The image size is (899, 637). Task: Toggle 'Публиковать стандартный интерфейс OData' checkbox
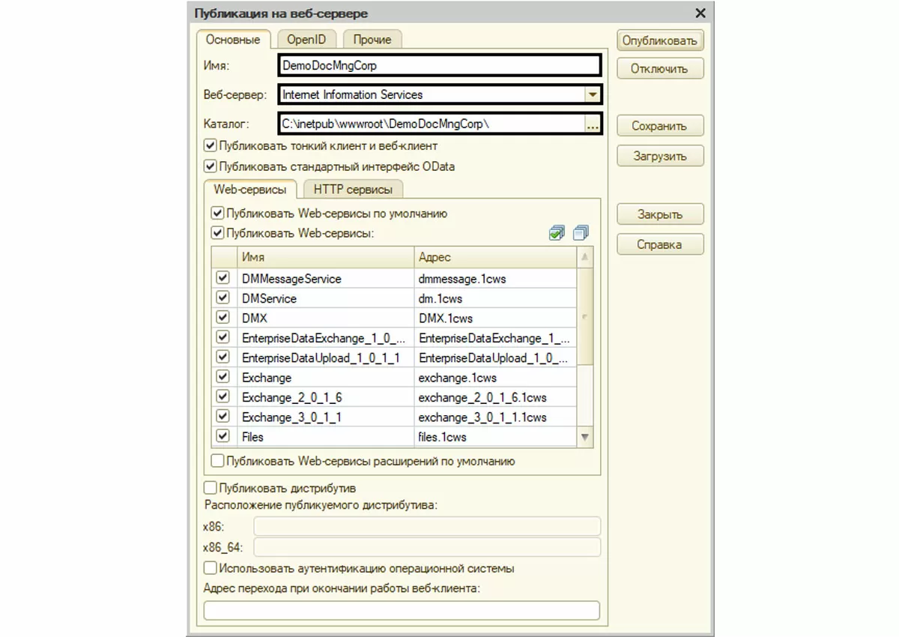coord(211,166)
